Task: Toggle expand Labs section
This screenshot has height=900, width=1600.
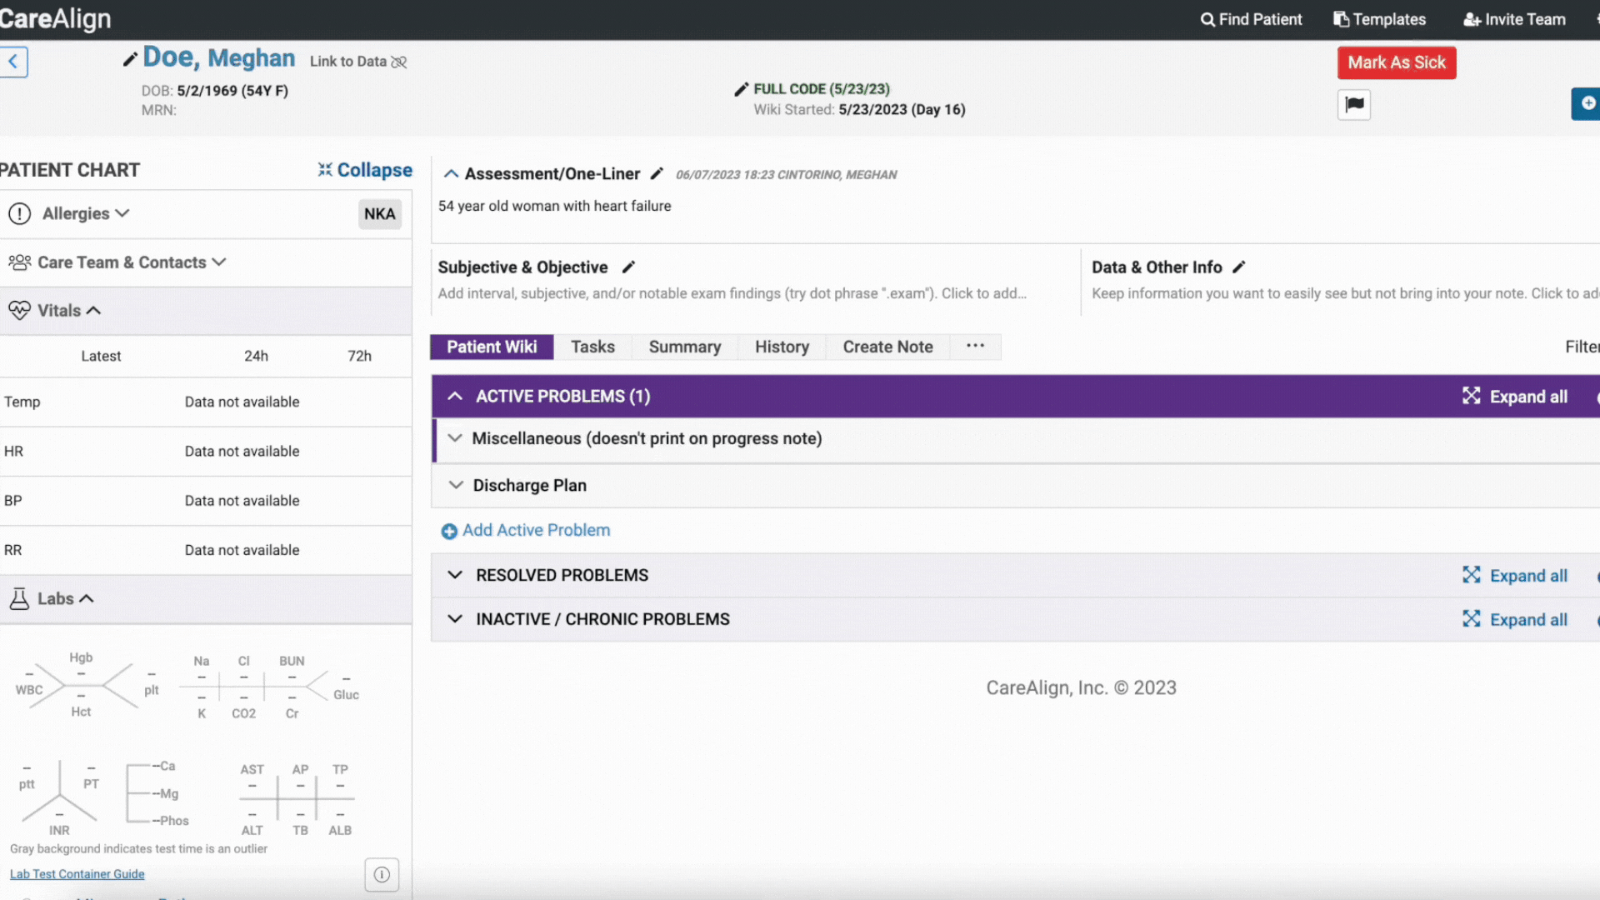Action: pos(86,597)
